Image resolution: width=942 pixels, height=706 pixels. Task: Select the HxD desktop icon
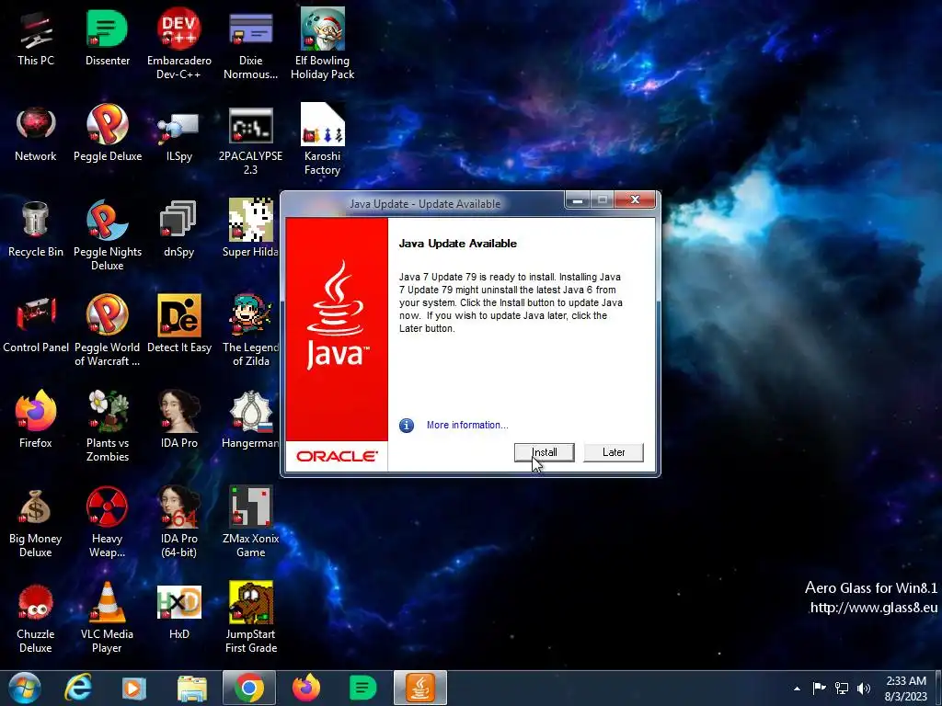click(179, 610)
